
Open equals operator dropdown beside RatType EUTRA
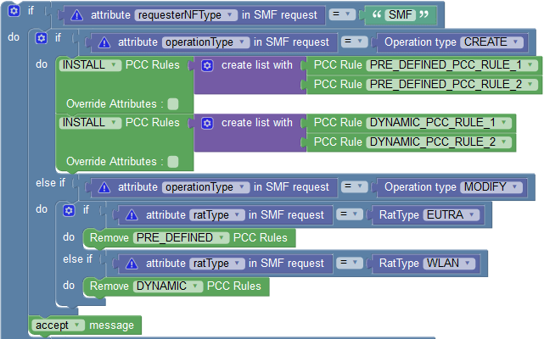coord(350,214)
